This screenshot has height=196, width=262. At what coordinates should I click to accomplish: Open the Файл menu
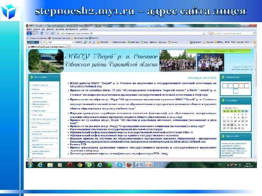[29, 29]
